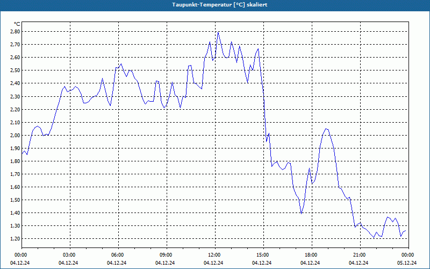Click the '00:00' time label above 04.12.24
The height and width of the screenshot is (269, 430).
21,255
